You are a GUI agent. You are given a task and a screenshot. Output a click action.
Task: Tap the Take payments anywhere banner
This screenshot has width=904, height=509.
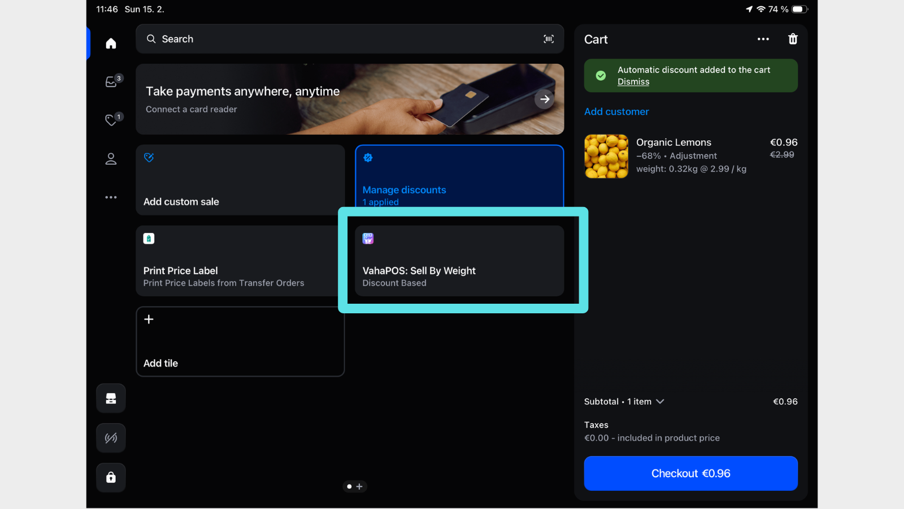pos(350,99)
